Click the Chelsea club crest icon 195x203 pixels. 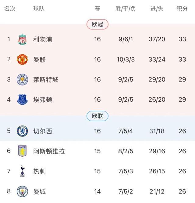click(22, 131)
